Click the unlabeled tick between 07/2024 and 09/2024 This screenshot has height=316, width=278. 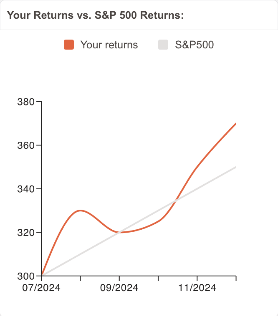[81, 278]
